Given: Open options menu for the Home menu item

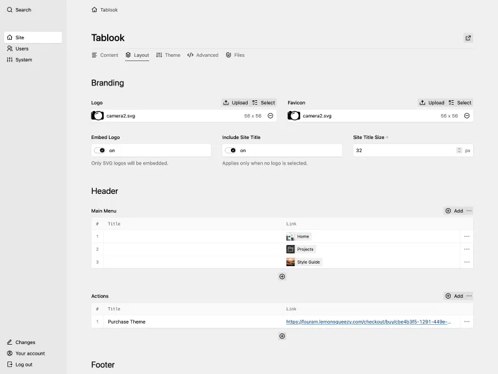Looking at the screenshot, I should click(467, 236).
